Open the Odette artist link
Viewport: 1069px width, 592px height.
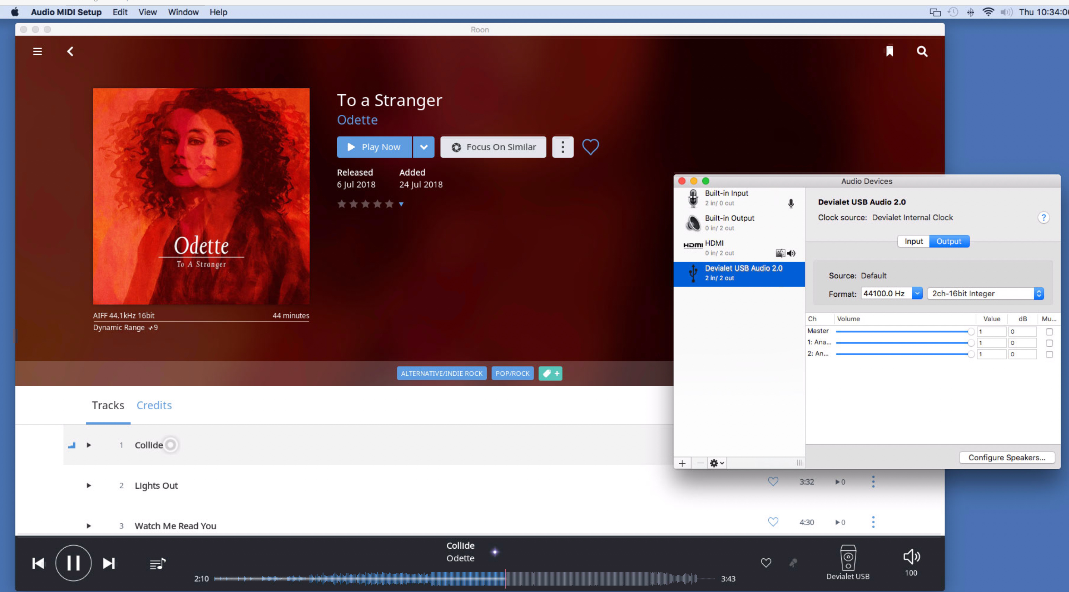357,120
